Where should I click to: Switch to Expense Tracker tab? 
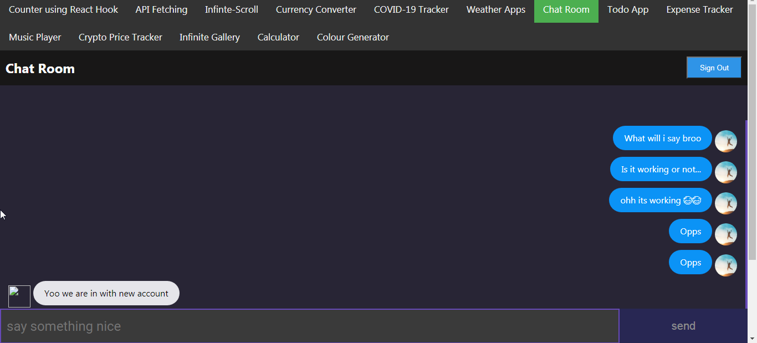click(699, 9)
